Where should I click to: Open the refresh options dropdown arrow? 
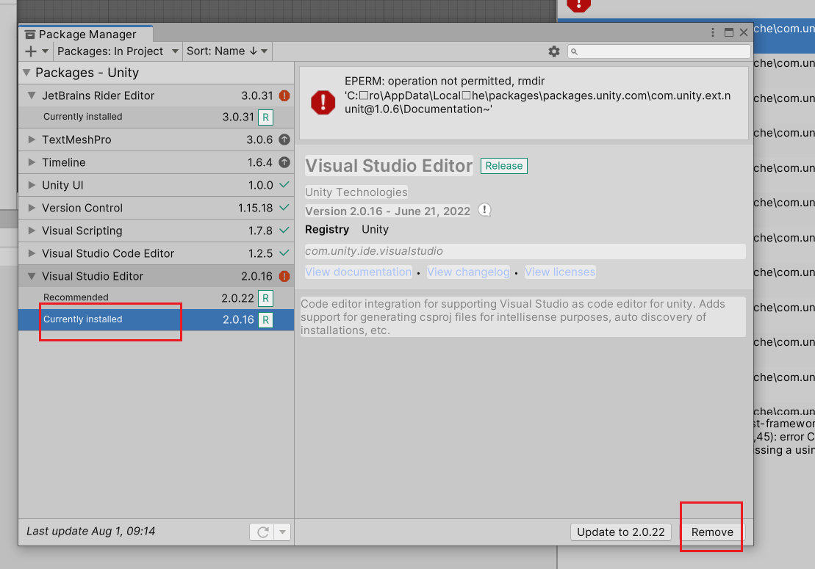pyautogui.click(x=283, y=532)
